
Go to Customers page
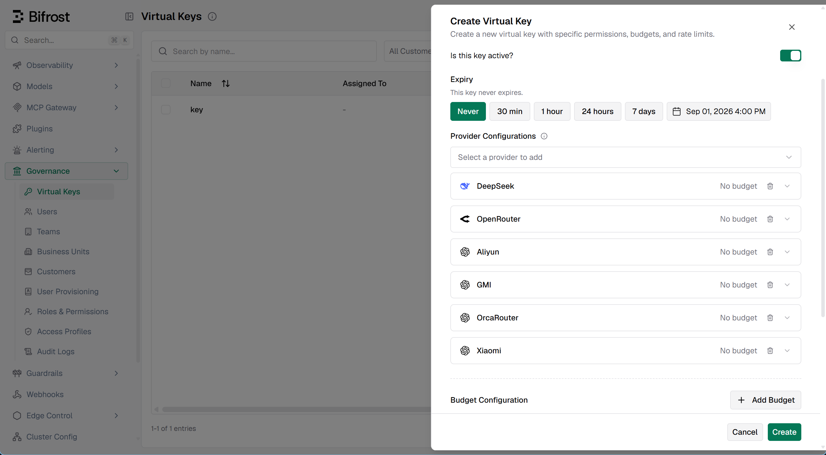click(x=67, y=272)
